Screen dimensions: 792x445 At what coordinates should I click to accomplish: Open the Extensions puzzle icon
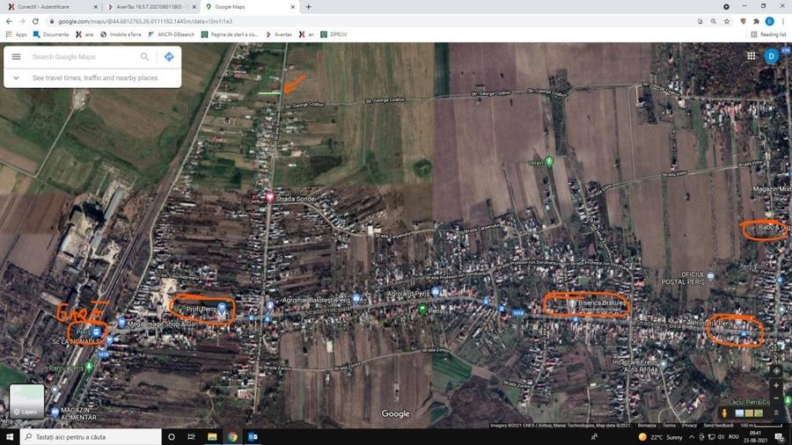pyautogui.click(x=756, y=21)
